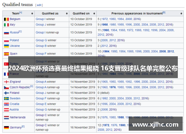186x134 pixels.
Task: Select '10 October 2019' date cell
Action: point(81,19)
